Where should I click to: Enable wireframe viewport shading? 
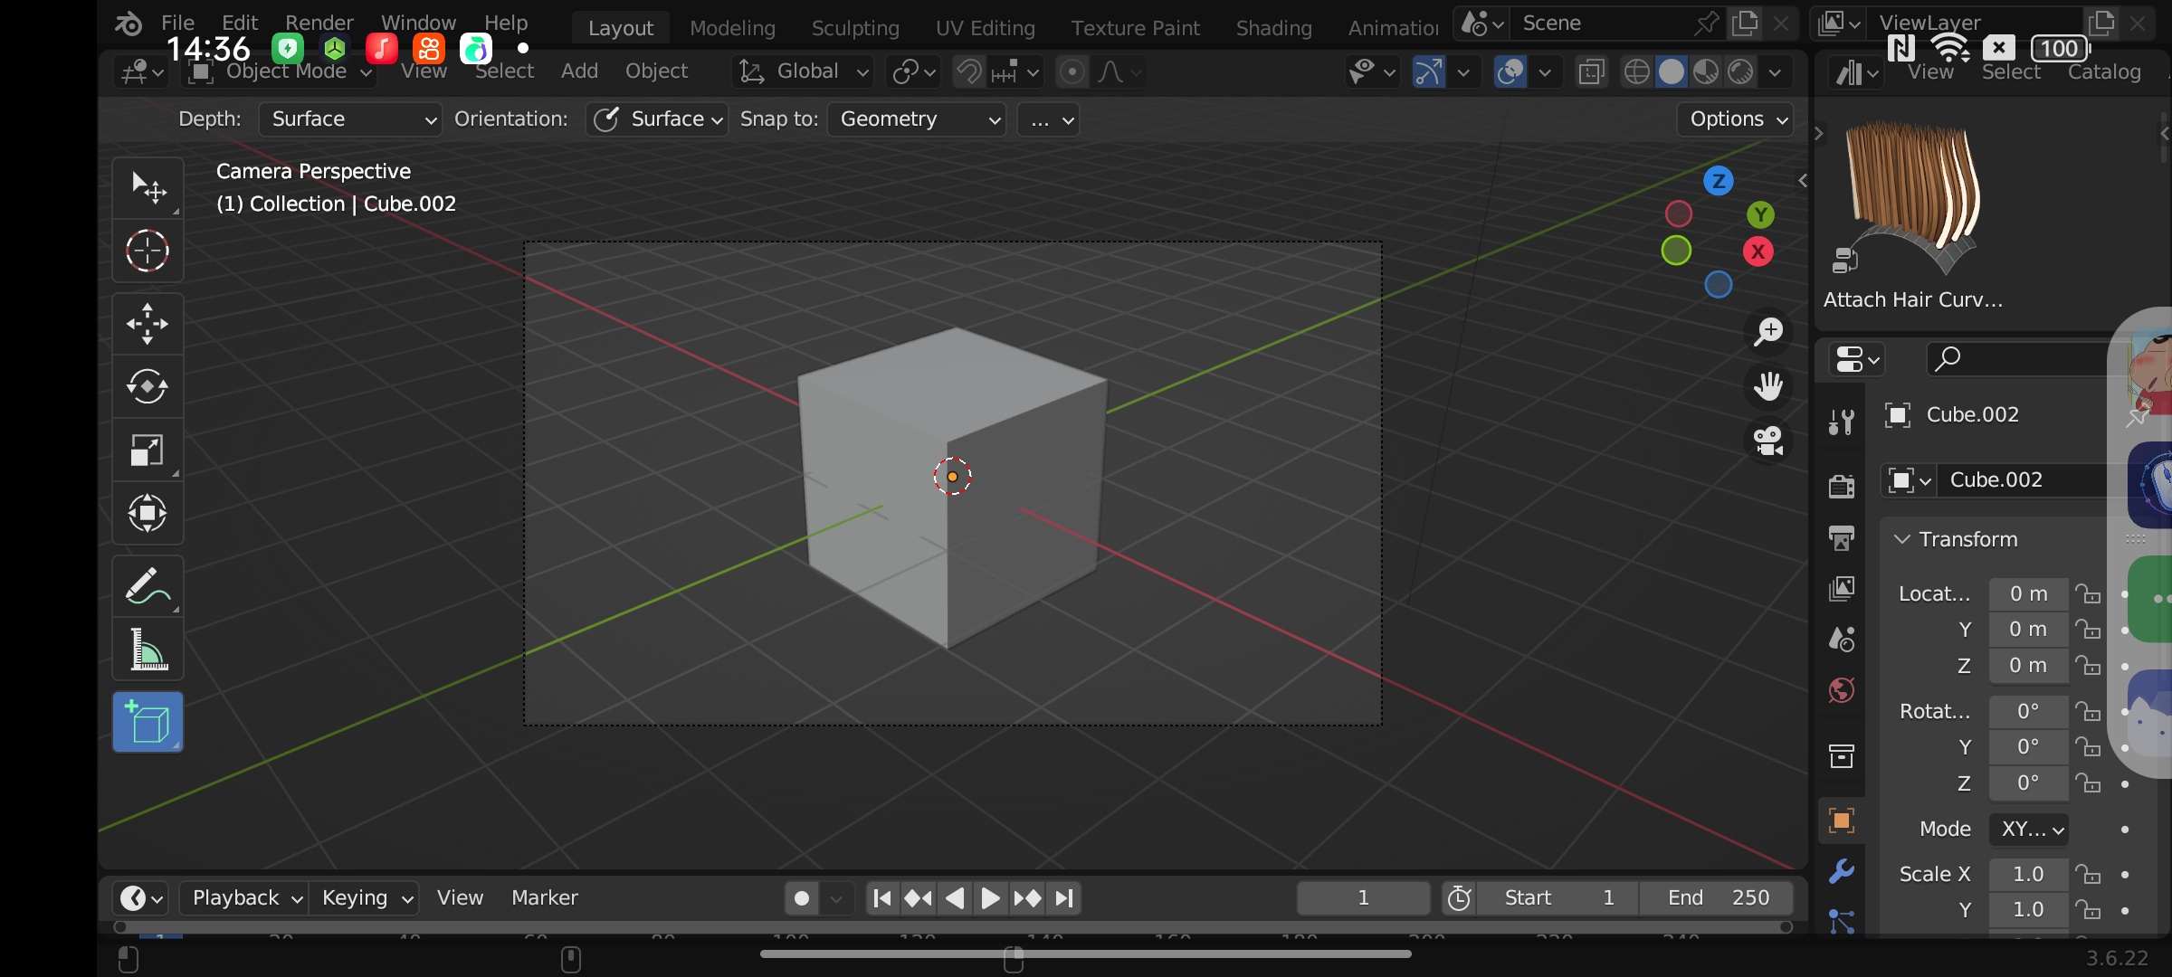pos(1636,71)
